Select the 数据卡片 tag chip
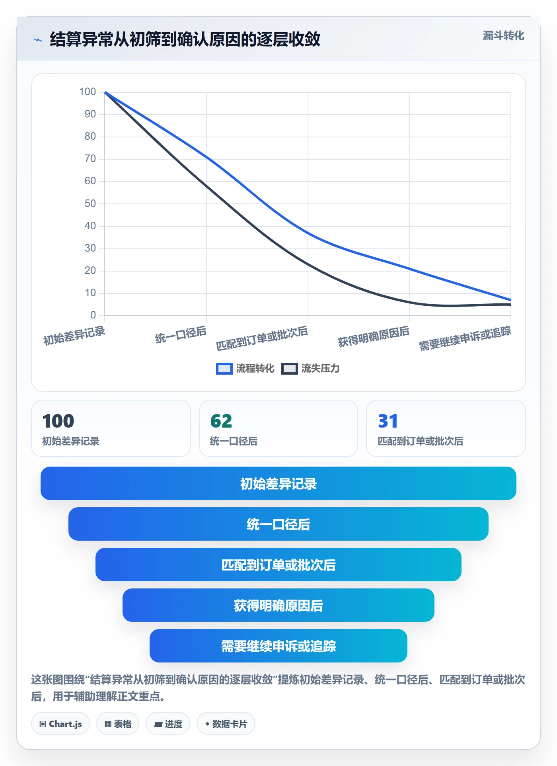The image size is (557, 766). pos(226,723)
